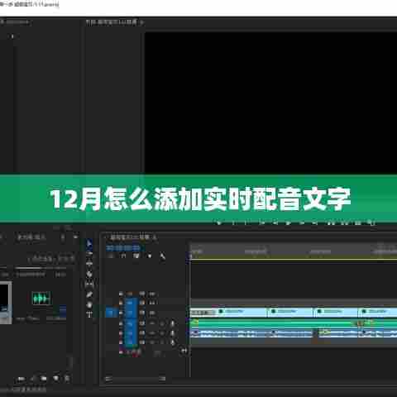
Task: Click the timeline out-point jump arrow icon
Action: 184,351
